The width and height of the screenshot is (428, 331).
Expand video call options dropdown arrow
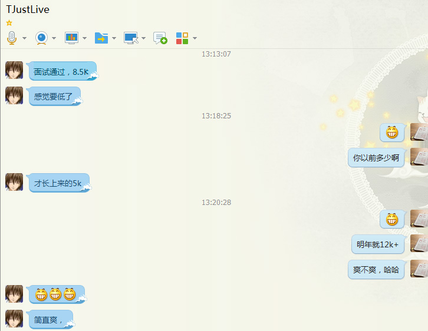coord(54,38)
